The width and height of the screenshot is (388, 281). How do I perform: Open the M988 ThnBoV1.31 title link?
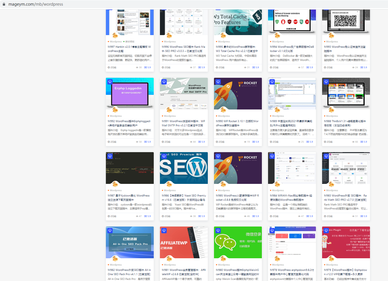pyautogui.click(x=345, y=123)
